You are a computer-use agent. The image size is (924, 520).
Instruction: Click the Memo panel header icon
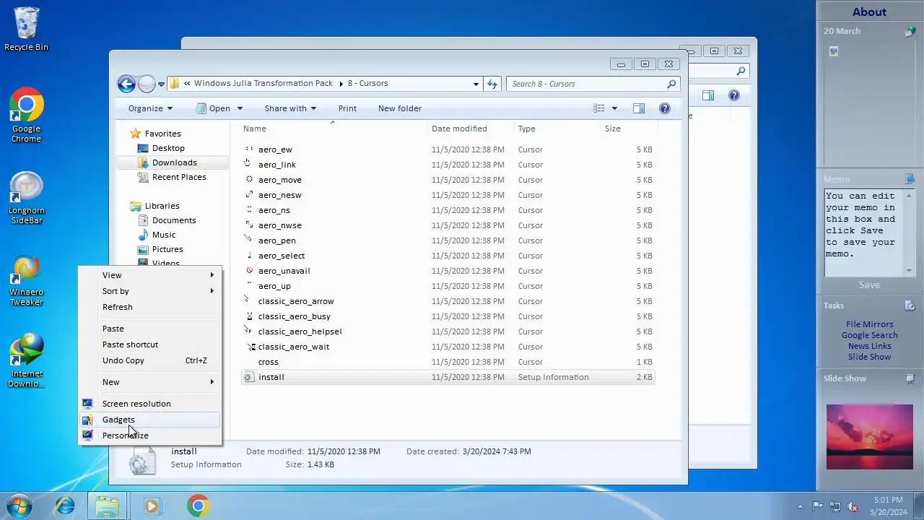coord(910,178)
